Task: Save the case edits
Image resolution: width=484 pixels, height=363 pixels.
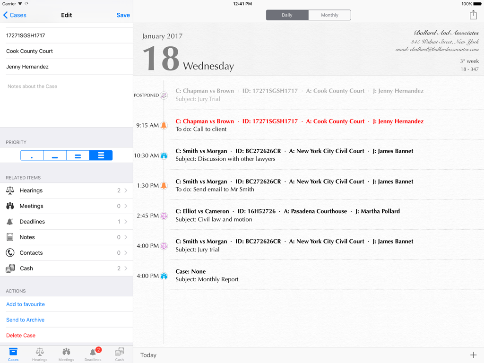Action: [123, 15]
